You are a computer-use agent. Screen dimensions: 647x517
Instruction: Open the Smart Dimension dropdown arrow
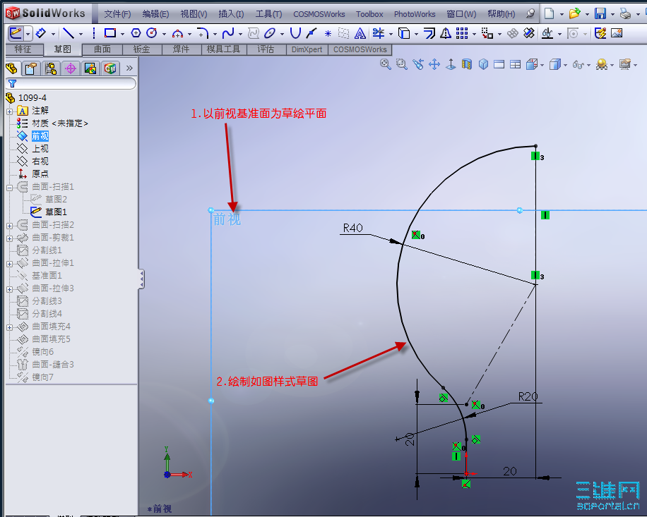click(x=53, y=34)
